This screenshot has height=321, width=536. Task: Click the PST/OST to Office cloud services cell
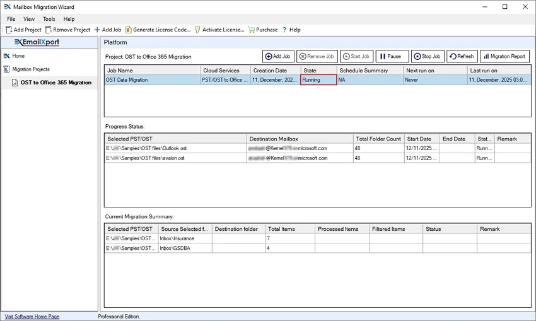226,80
